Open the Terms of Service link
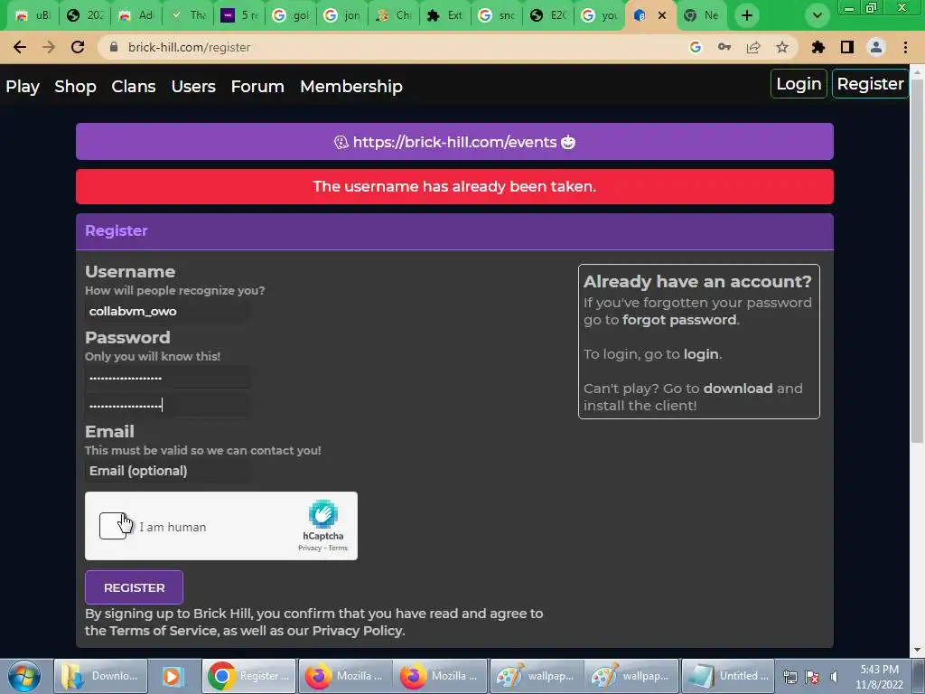 tap(164, 631)
